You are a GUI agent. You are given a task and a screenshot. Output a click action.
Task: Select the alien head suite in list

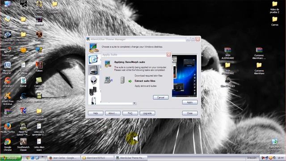click(x=94, y=80)
